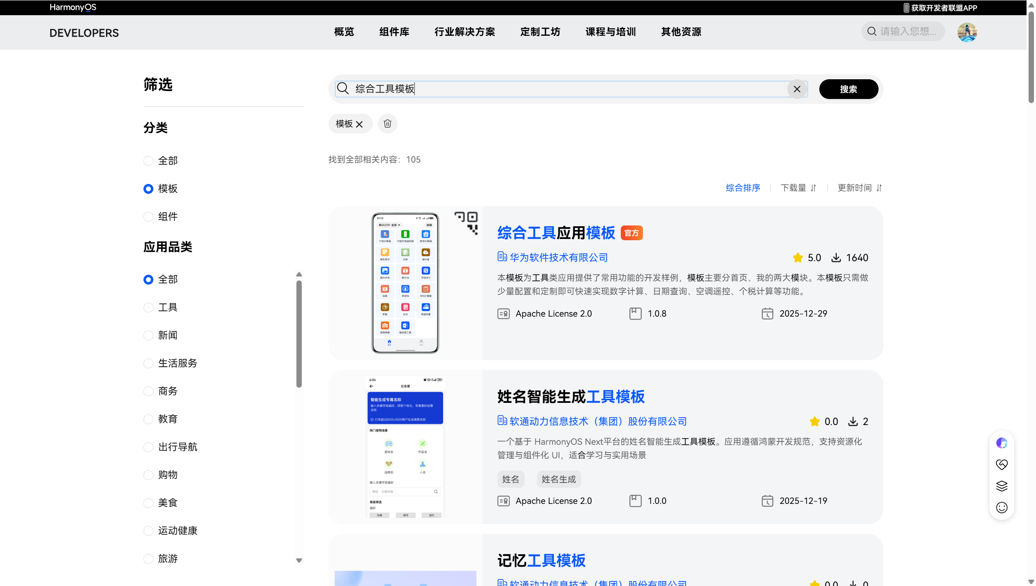The width and height of the screenshot is (1036, 586).
Task: Select 组件 category radio button
Action: pos(148,217)
